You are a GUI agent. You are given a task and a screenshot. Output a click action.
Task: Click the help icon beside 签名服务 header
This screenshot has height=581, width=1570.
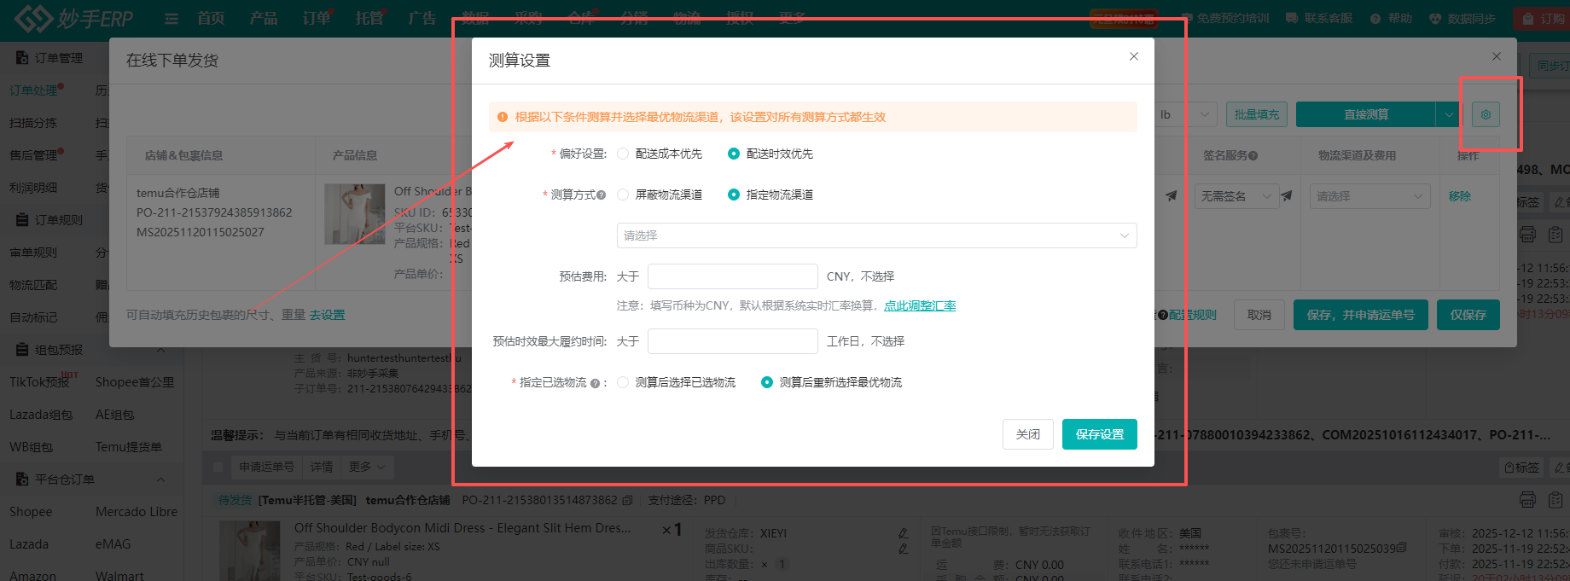coord(1253,156)
